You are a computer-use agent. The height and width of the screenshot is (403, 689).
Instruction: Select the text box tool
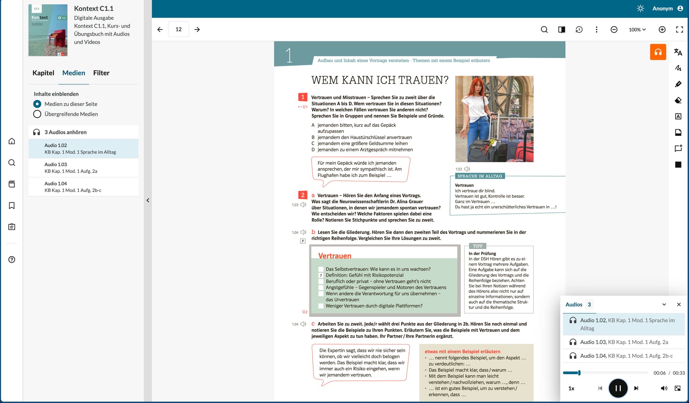pyautogui.click(x=678, y=116)
